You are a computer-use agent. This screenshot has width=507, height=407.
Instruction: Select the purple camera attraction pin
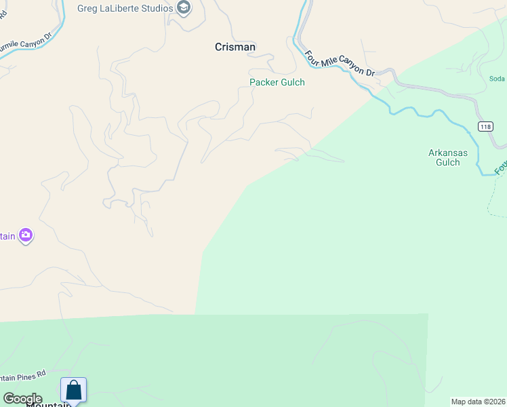26,235
